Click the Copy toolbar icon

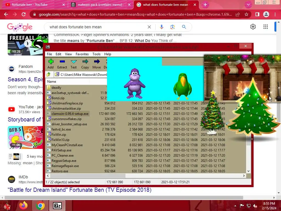coord(85,64)
